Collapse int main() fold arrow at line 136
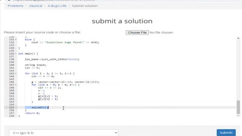This screenshot has width=242, height=136. (16, 54)
